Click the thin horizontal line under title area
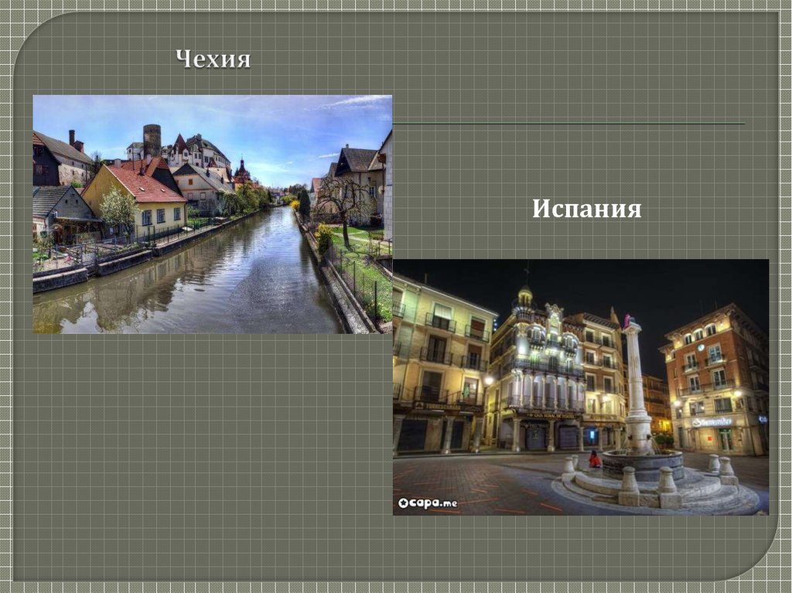Screen dimensions: 792x593 click(568, 124)
